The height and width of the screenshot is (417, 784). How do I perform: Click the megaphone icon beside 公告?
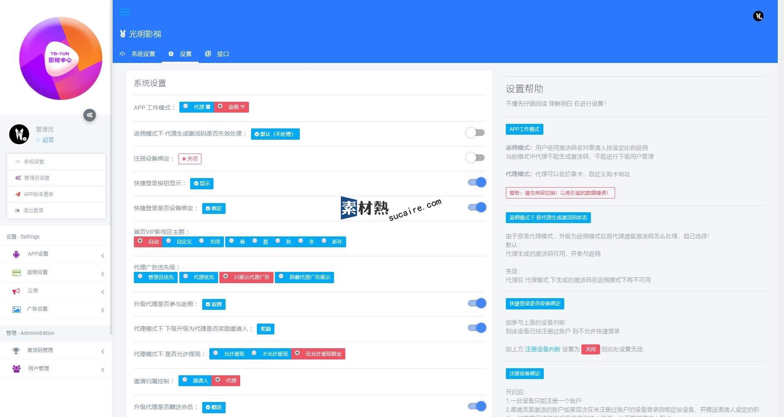pyautogui.click(x=16, y=291)
